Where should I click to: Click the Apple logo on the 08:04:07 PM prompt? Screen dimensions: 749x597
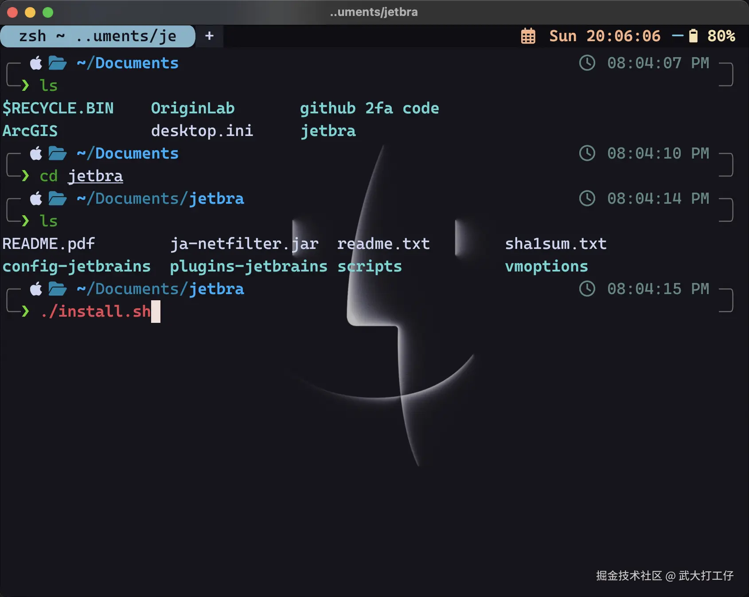36,63
